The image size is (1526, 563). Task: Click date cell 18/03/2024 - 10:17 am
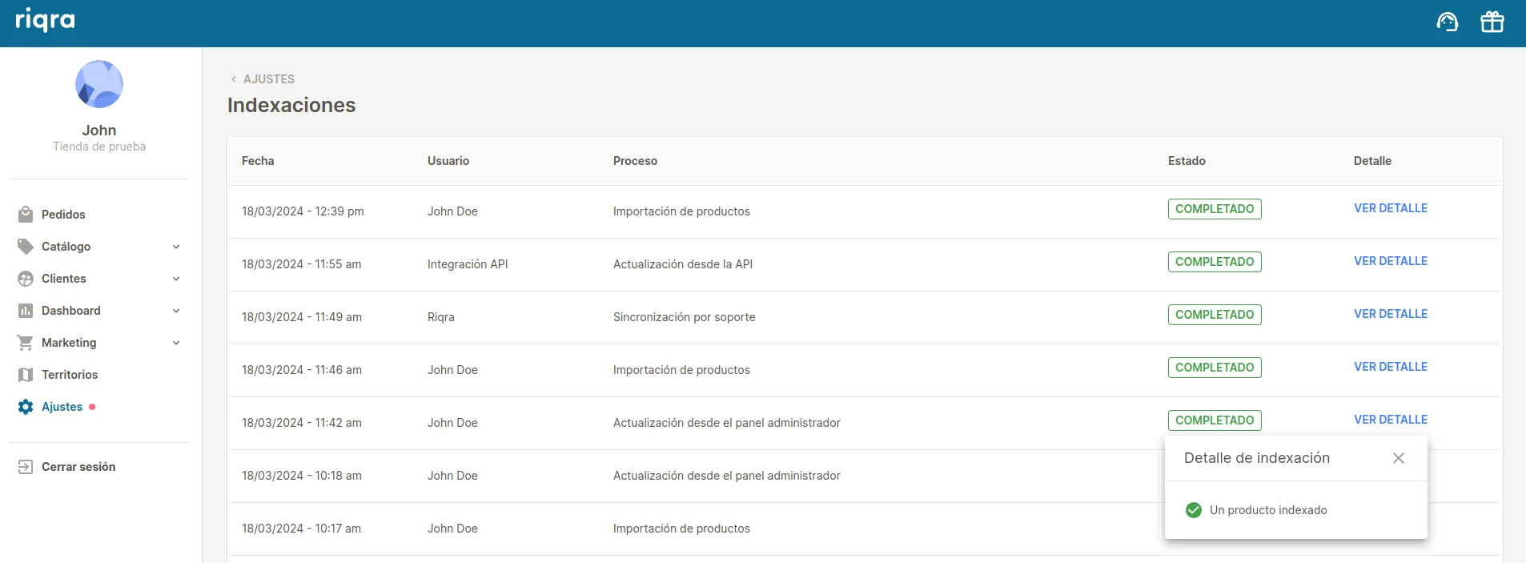301,529
